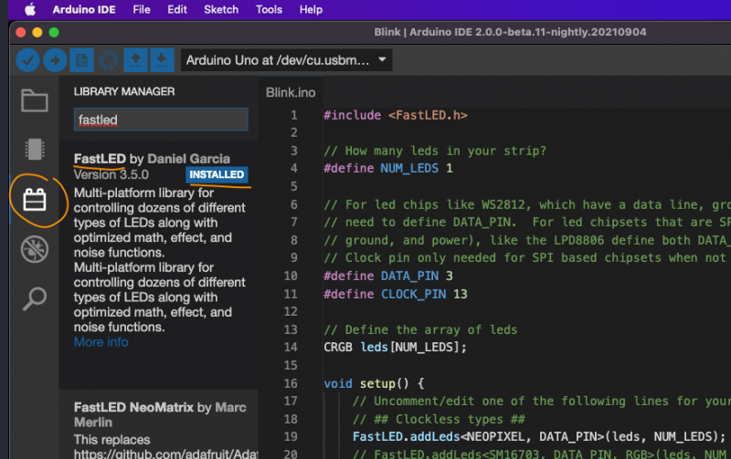This screenshot has height=459, width=731.
Task: Click the FastLED NeoMatrix library title
Action: (x=160, y=414)
